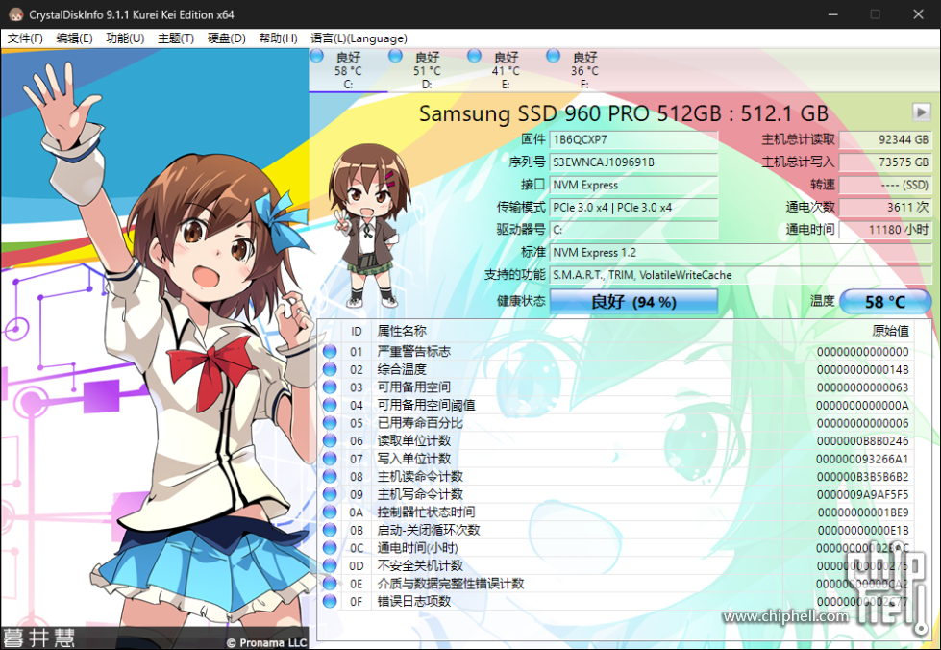Click the power on hours 11180 小时
Screen dimensions: 941x650
coord(885,230)
